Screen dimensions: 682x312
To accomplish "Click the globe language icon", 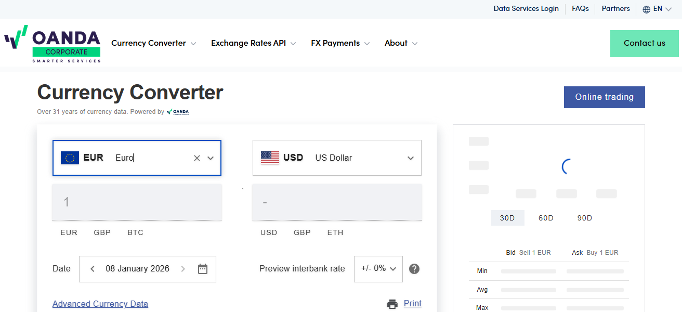I will coord(647,9).
